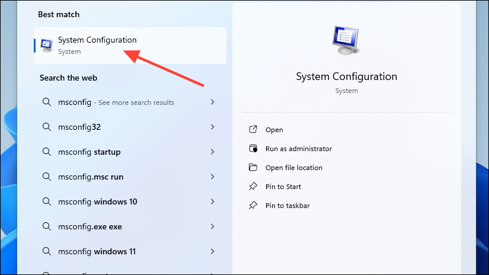This screenshot has height=275, width=489.
Task: Expand the msconfig32 suggestion chevron
Action: (212, 127)
